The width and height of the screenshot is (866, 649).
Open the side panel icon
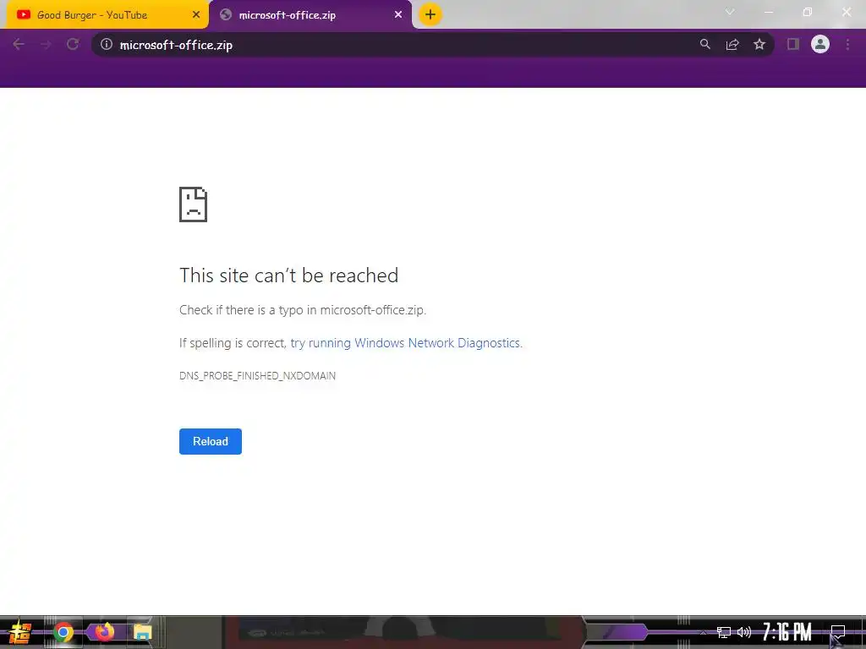[x=793, y=44]
